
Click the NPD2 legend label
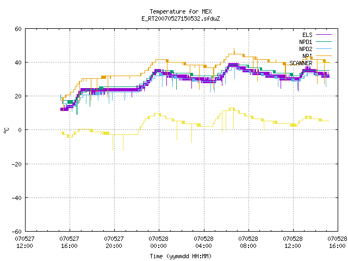click(x=306, y=49)
